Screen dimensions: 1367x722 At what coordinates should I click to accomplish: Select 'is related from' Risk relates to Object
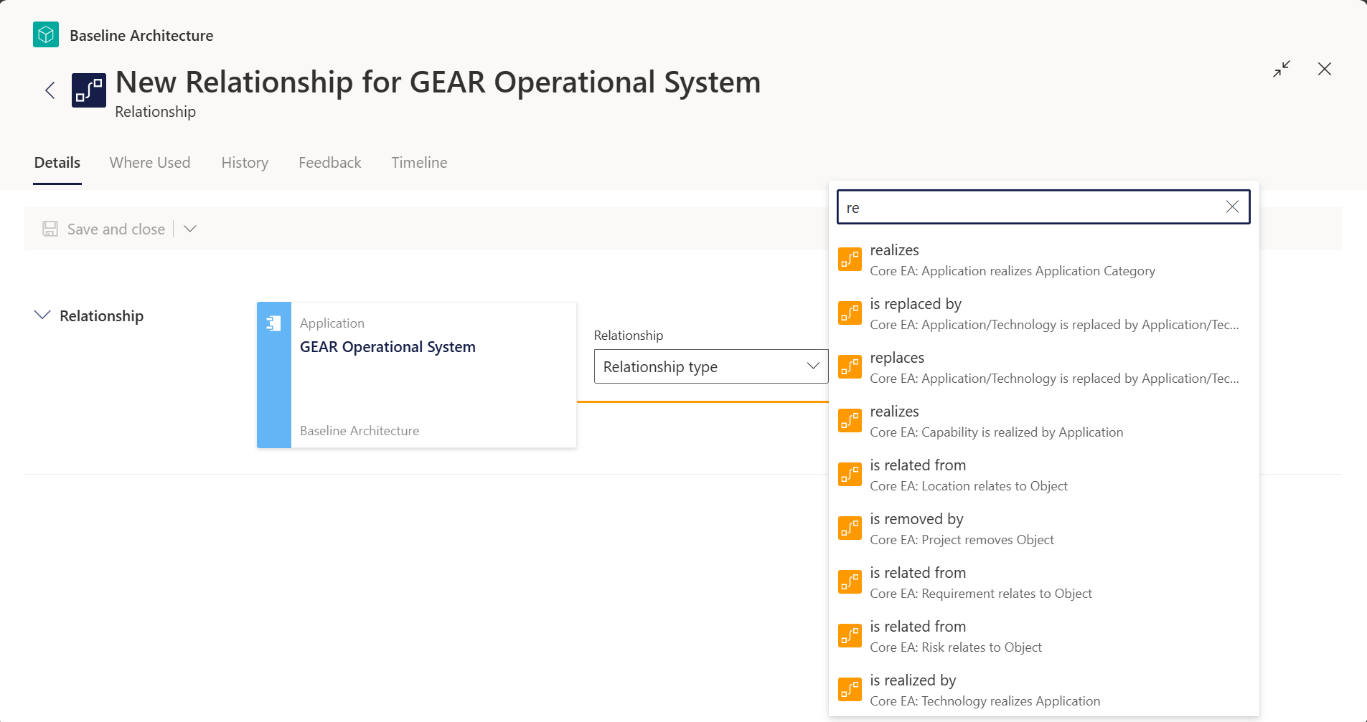pos(1043,636)
